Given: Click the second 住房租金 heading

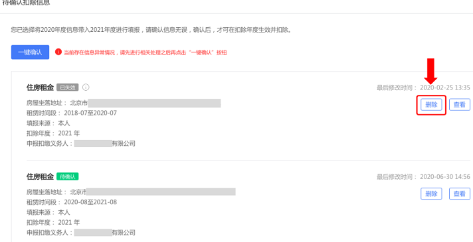Looking at the screenshot, I should tap(40, 176).
